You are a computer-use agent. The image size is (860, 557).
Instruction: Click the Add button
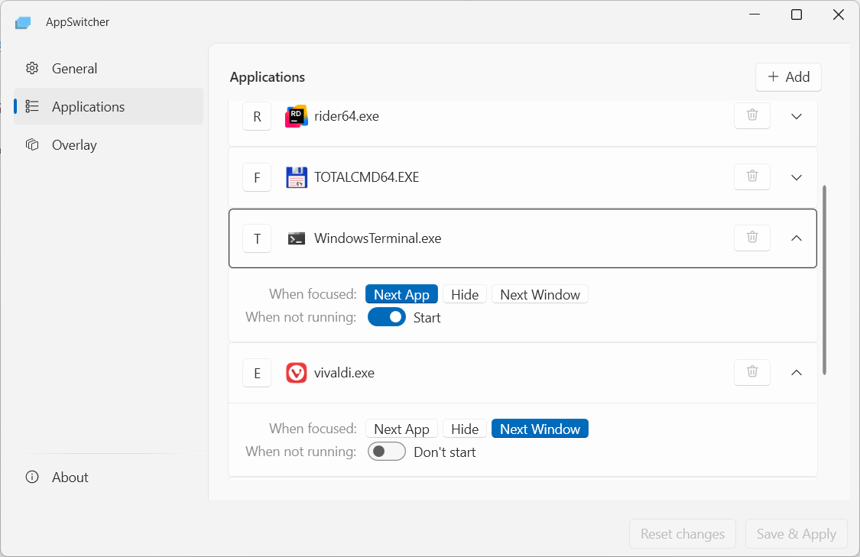pos(788,76)
